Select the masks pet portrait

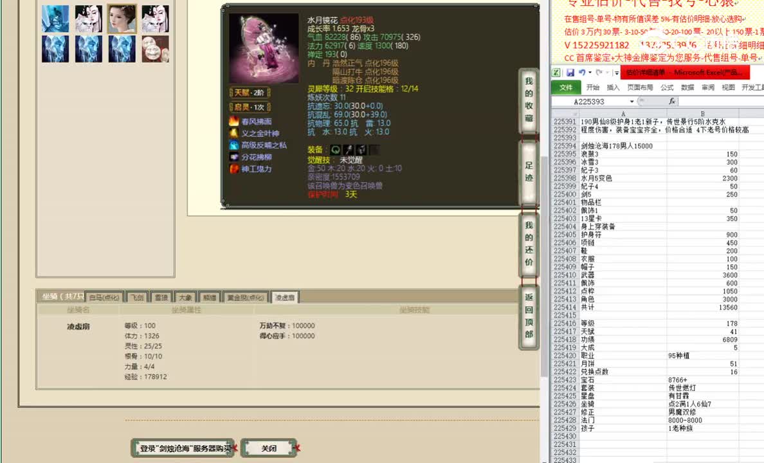[x=156, y=49]
